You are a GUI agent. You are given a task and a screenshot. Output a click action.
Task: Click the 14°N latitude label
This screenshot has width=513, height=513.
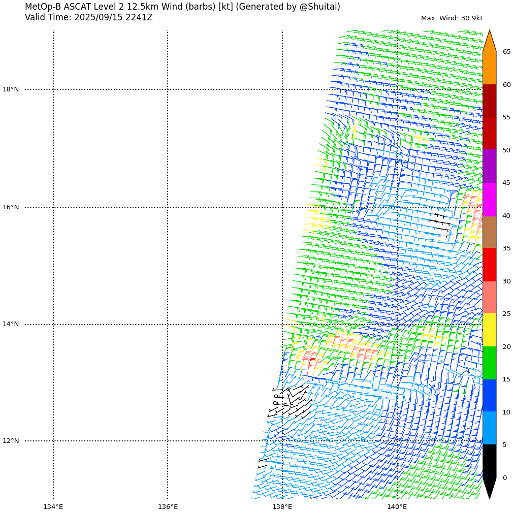(11, 324)
